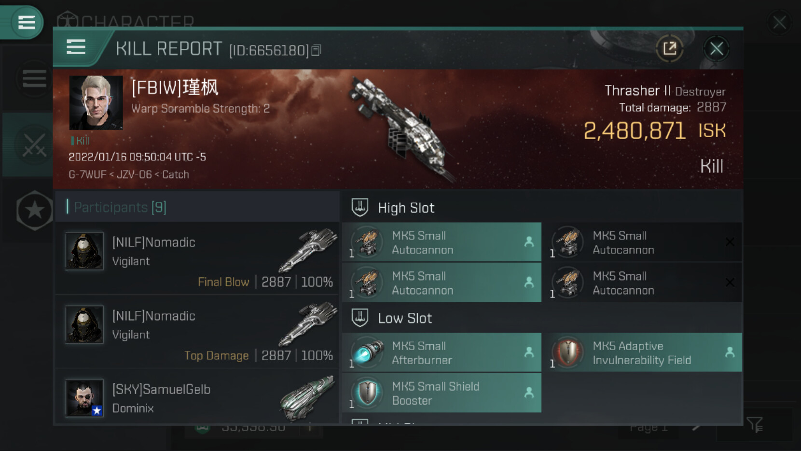Open the star badge sidebar icon
801x451 pixels.
(34, 210)
